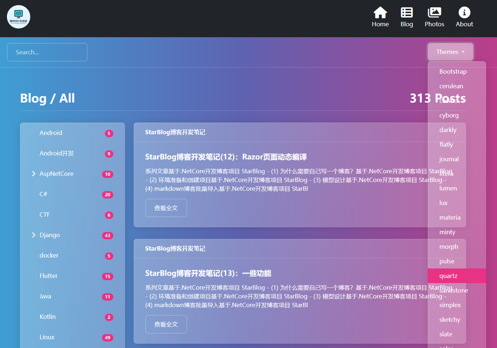Switch to the sandstone theme
The image size is (497, 348).
[x=457, y=290]
